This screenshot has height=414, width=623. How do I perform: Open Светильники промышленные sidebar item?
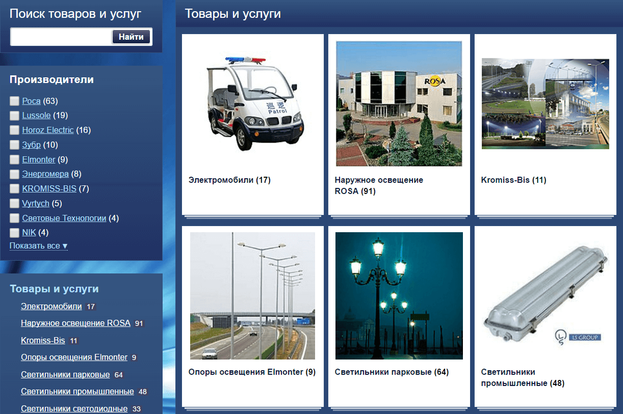pos(77,391)
